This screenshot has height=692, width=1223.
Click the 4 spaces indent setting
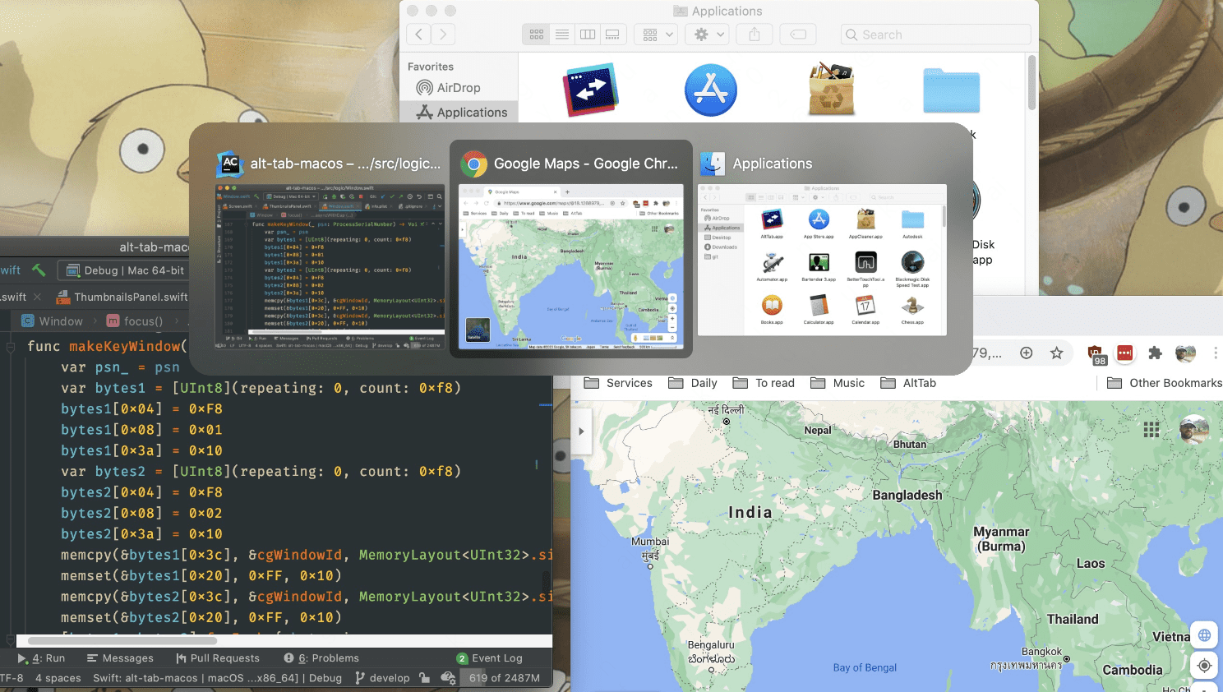tap(58, 678)
